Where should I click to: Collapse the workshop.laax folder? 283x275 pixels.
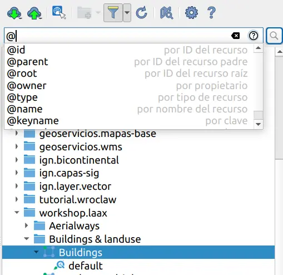17,213
